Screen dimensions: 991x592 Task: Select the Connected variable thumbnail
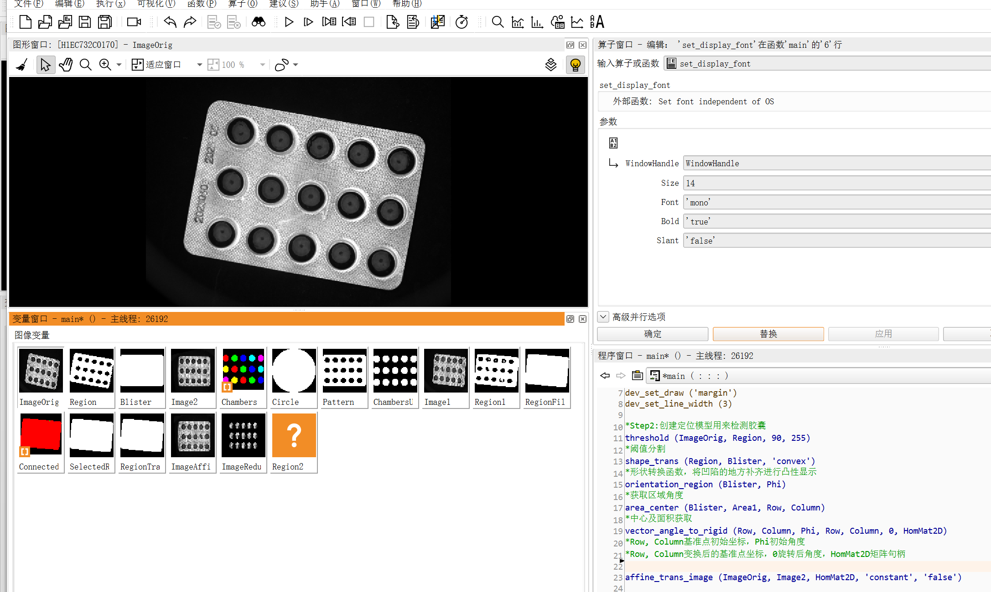click(41, 442)
